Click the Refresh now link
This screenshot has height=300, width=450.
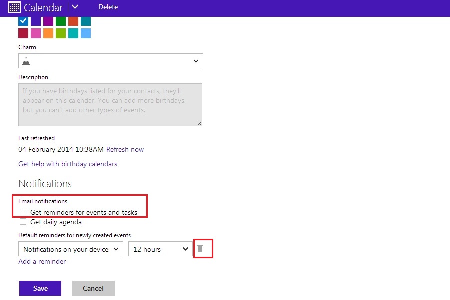(x=125, y=149)
